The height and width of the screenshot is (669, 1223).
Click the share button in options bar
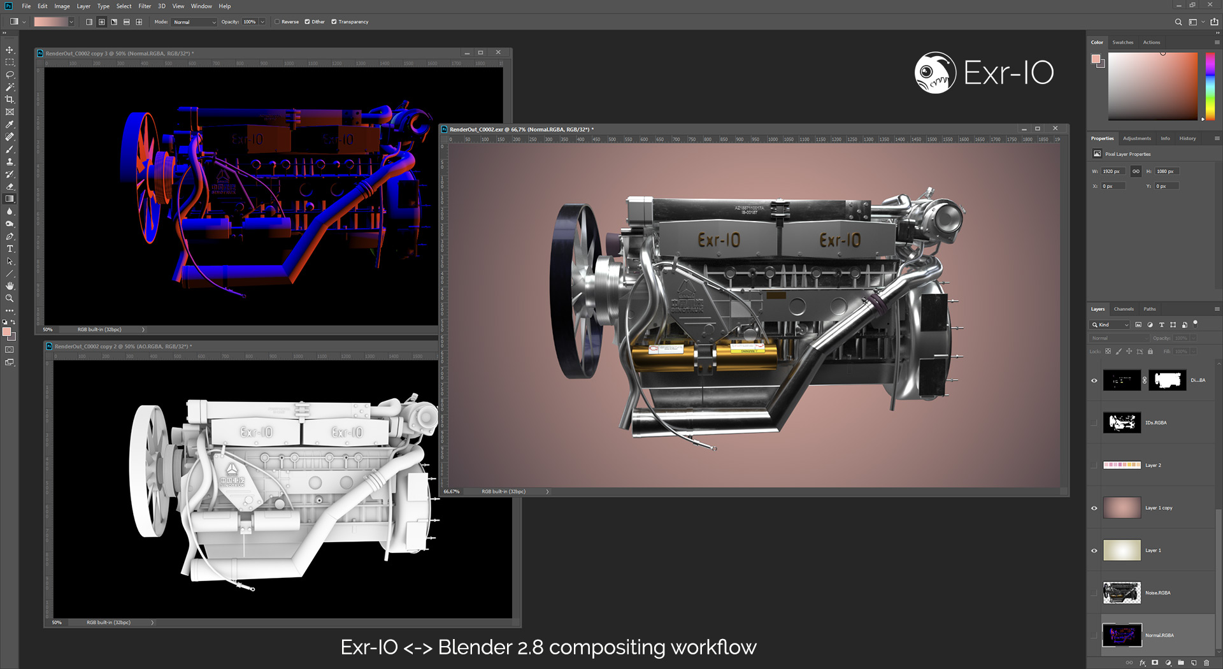1214,22
